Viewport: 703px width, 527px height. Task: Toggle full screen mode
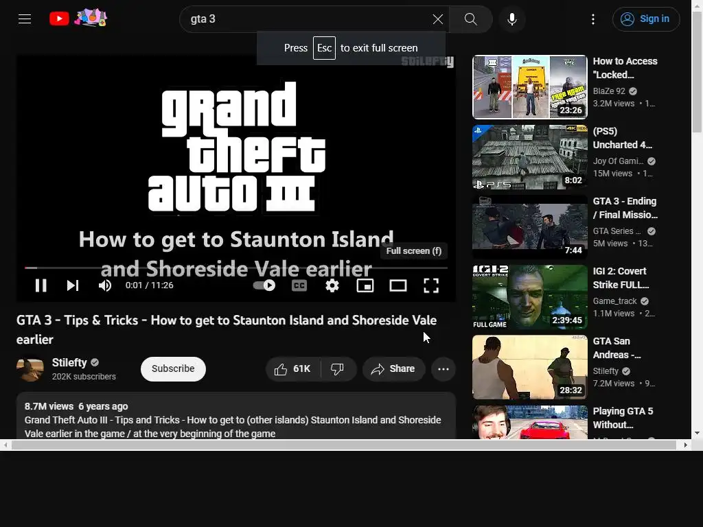431,285
